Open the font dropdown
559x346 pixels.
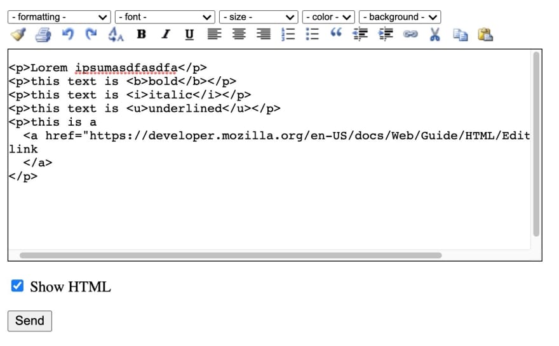point(165,17)
